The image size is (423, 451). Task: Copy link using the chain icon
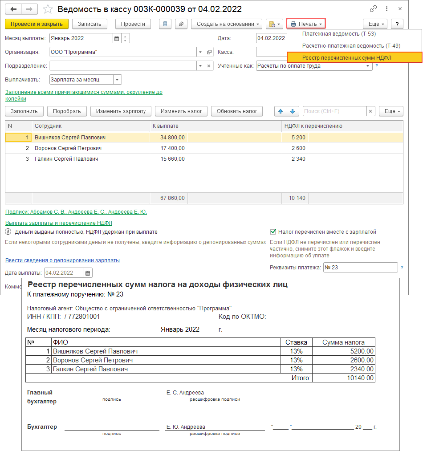[373, 9]
